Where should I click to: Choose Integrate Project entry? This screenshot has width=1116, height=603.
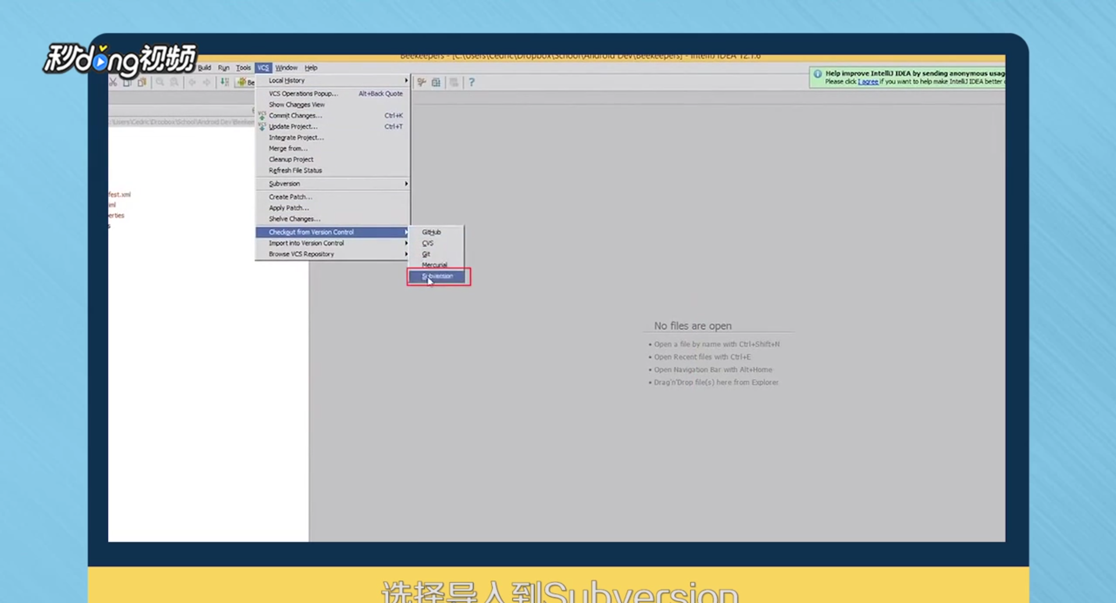tap(333, 138)
